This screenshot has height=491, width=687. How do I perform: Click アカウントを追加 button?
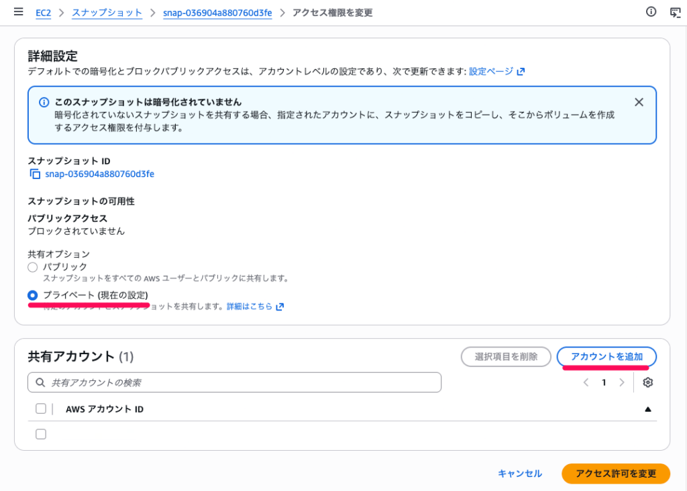click(606, 357)
